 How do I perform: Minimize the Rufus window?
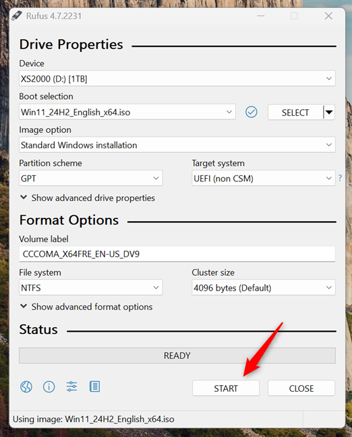[261, 16]
